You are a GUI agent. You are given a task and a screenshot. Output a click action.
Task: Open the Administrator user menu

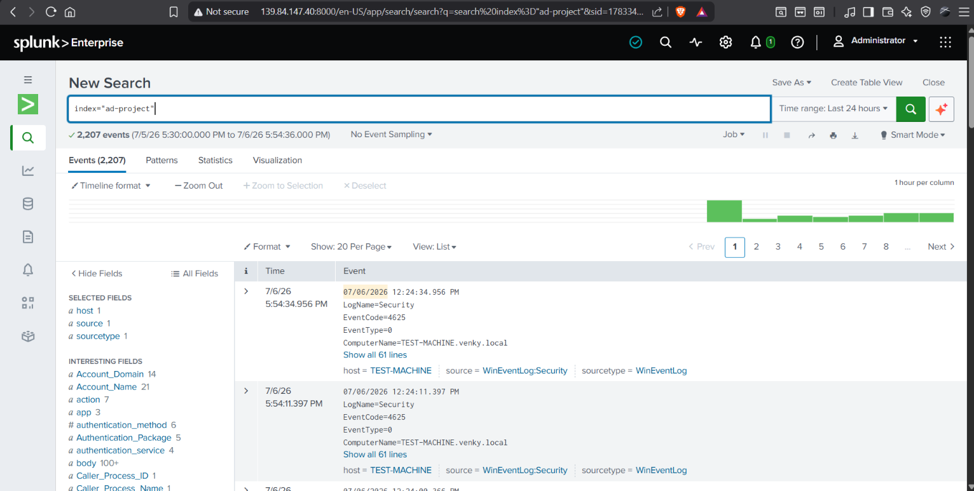point(876,41)
